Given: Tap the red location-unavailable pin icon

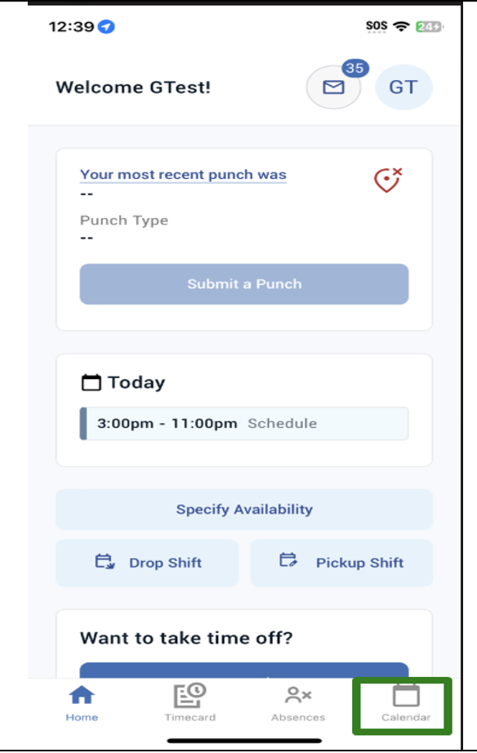Looking at the screenshot, I should pyautogui.click(x=388, y=180).
